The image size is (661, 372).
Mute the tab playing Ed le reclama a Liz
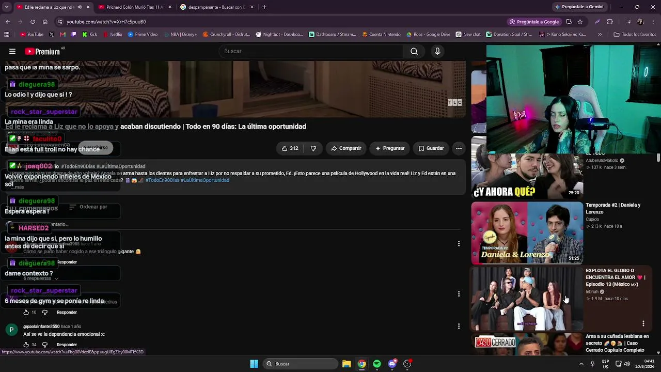pos(80,7)
